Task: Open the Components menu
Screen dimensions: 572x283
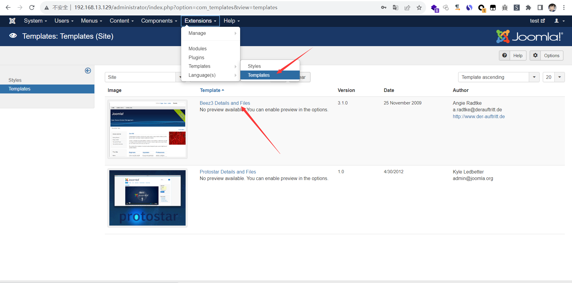Action: (x=159, y=21)
